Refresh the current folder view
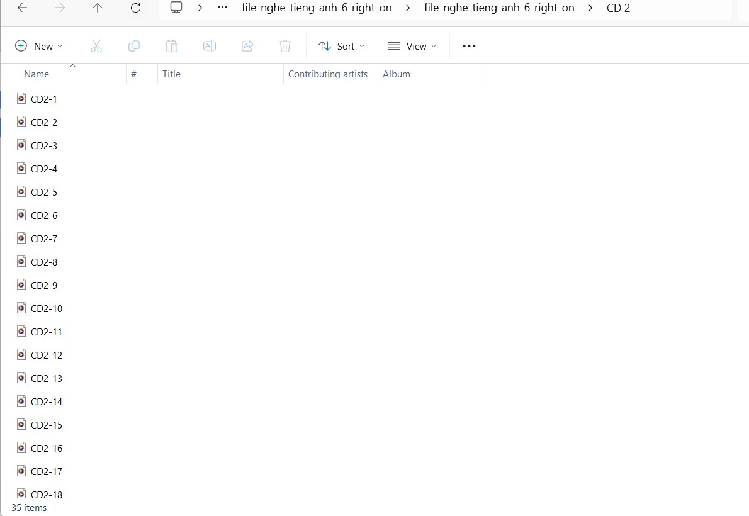 (135, 8)
